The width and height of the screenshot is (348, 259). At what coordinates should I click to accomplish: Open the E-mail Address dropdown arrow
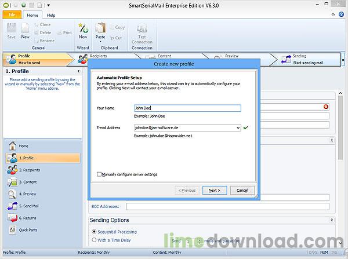pyautogui.click(x=237, y=128)
